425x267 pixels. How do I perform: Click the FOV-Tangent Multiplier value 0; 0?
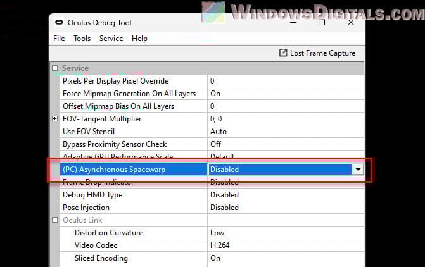click(216, 119)
